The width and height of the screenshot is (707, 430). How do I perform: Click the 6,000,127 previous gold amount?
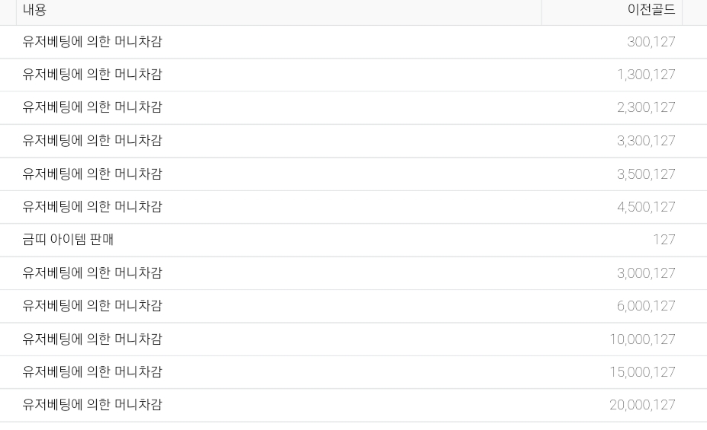pos(646,306)
